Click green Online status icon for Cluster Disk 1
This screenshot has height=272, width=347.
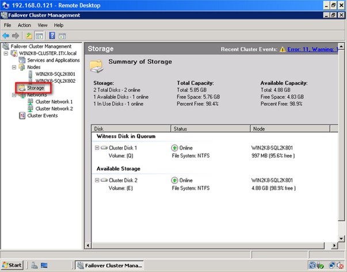click(x=174, y=148)
